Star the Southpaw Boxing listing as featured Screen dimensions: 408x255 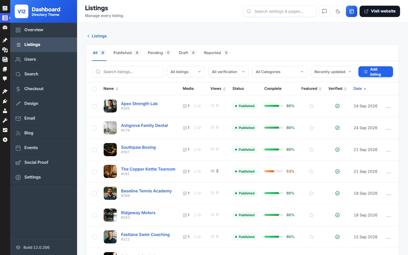(x=311, y=150)
